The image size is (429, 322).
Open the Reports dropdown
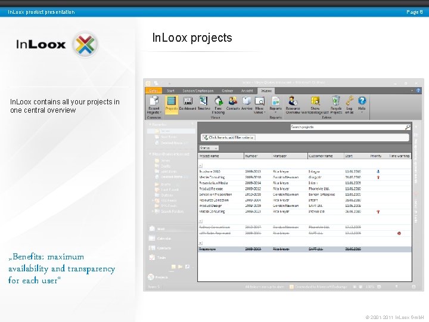click(275, 105)
